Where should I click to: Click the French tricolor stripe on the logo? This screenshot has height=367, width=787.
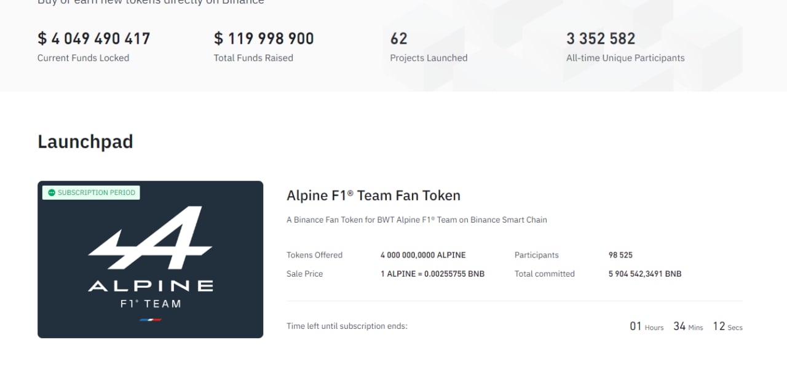point(151,320)
